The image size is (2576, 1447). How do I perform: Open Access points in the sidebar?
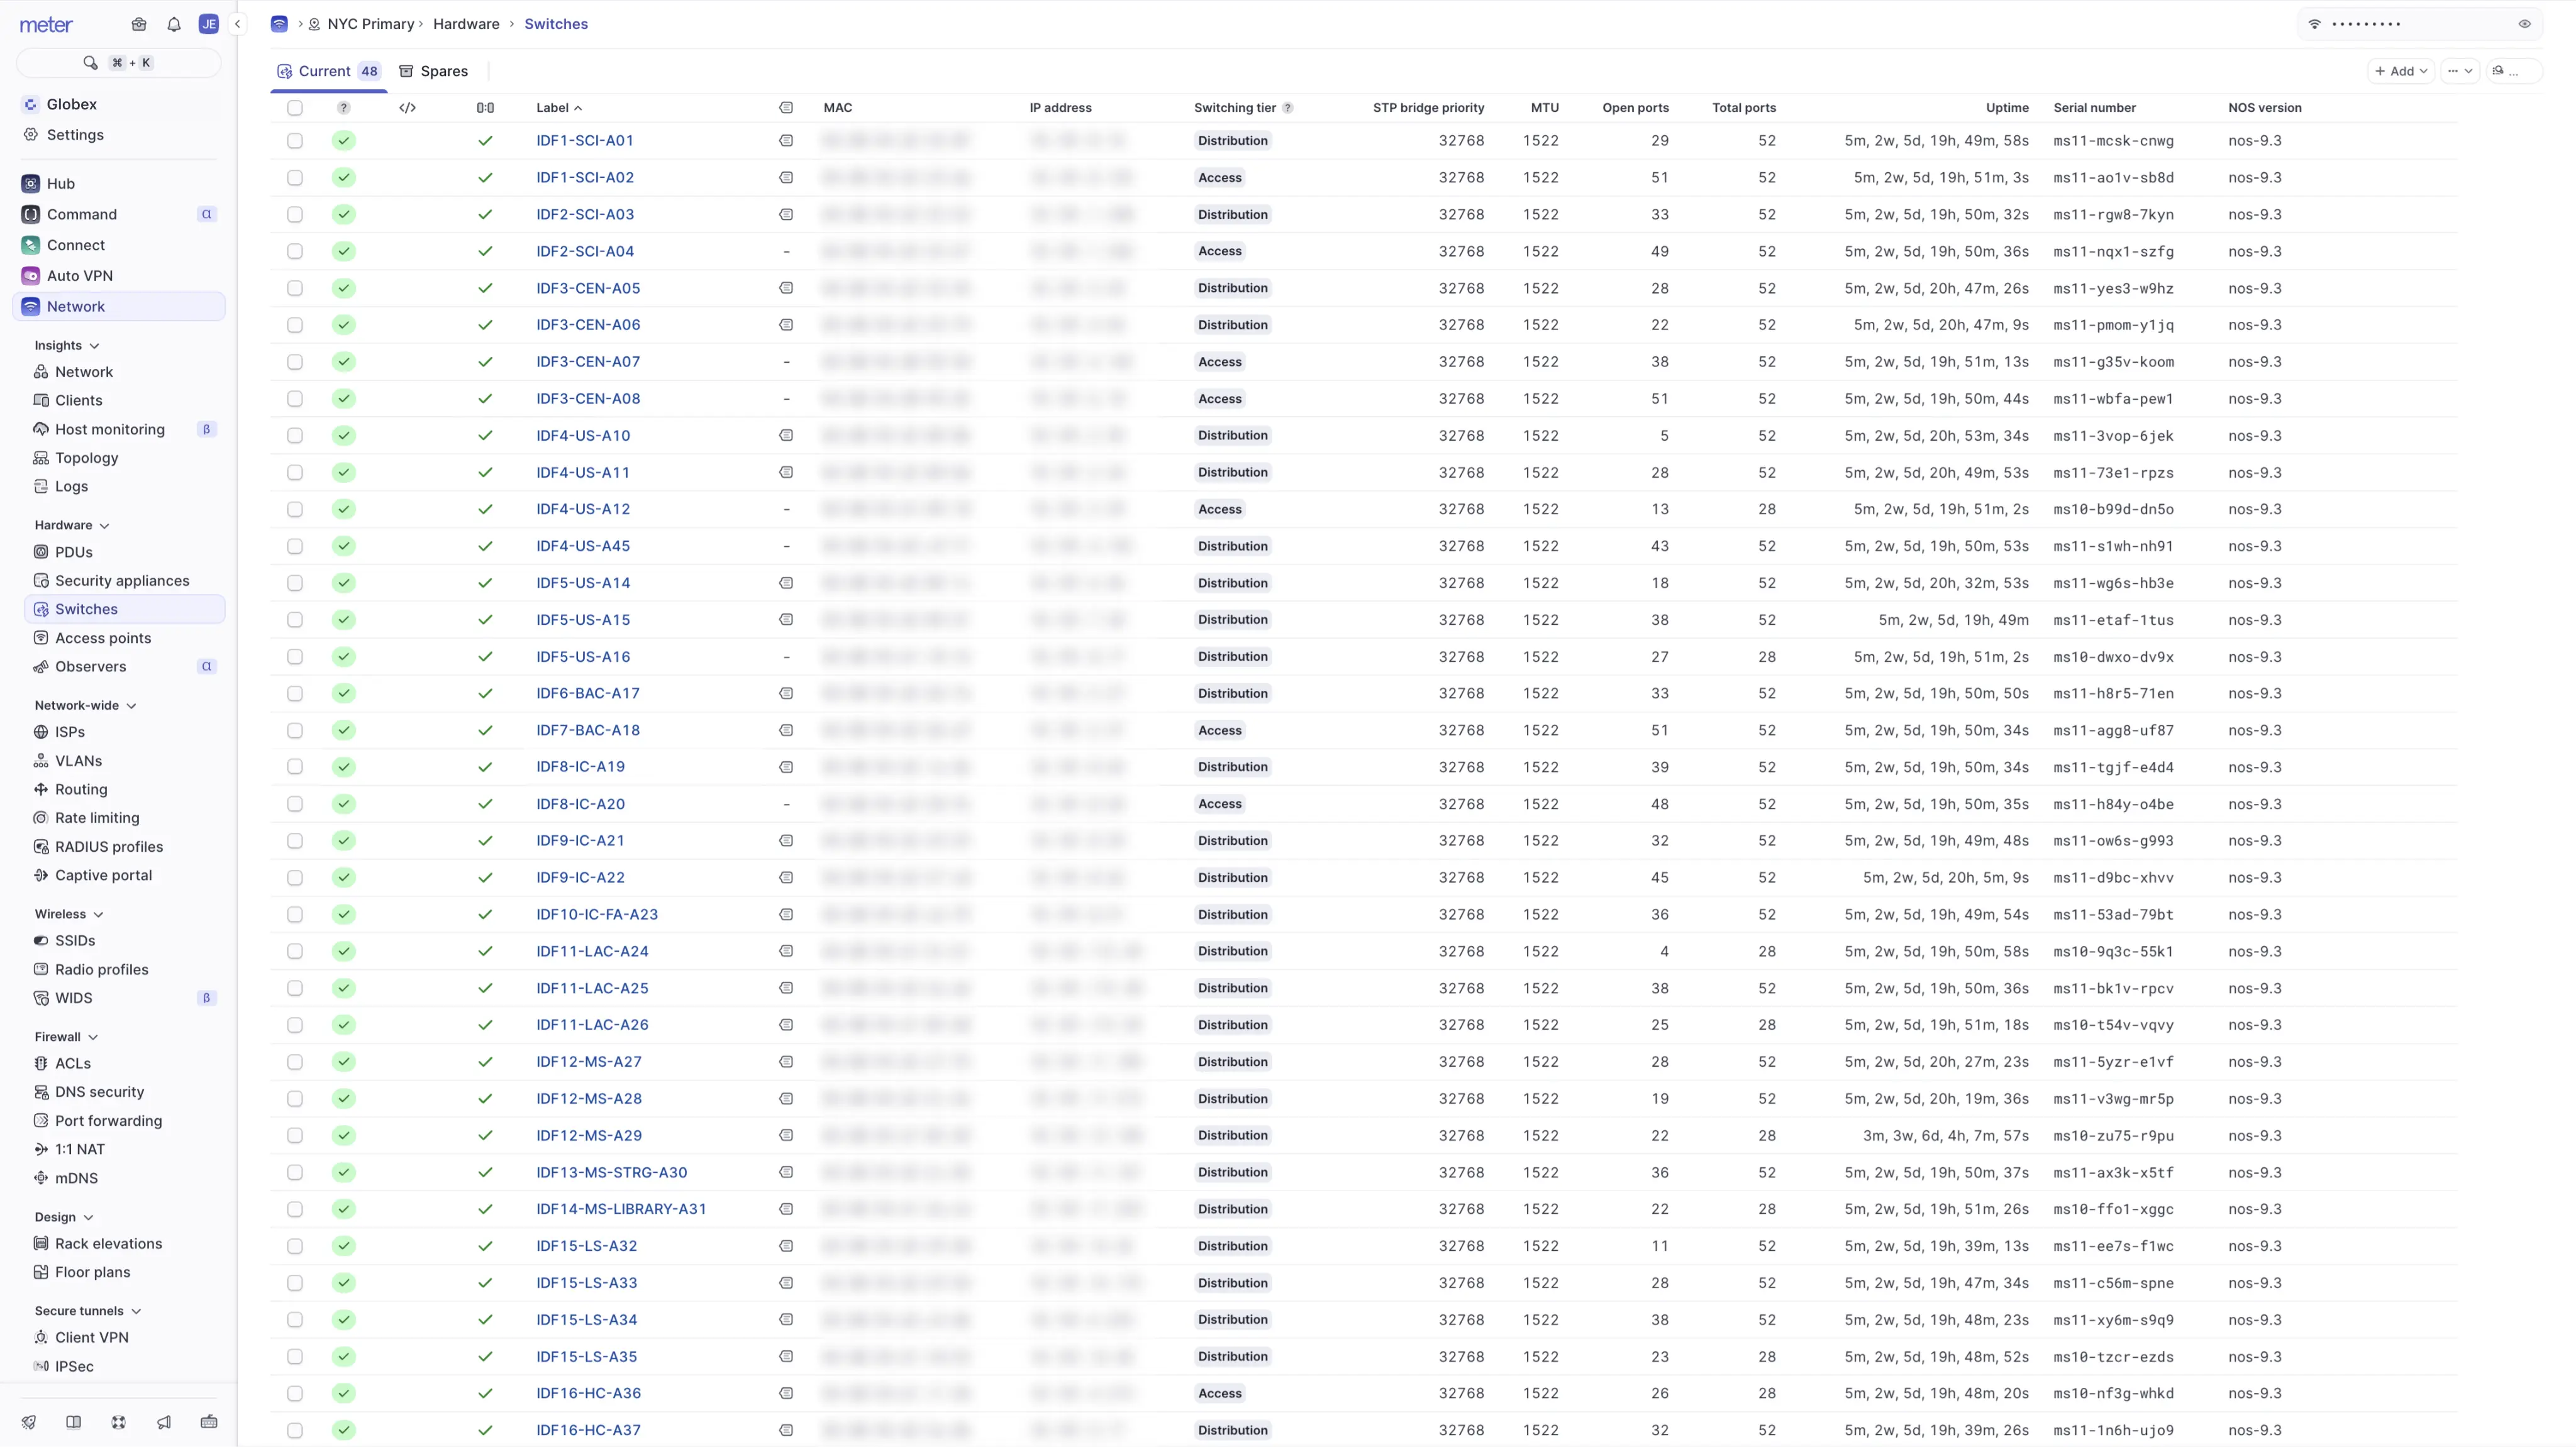[x=103, y=637]
